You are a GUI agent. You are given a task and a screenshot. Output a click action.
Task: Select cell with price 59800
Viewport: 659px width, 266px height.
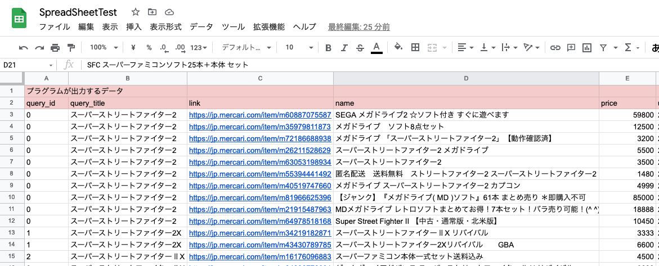click(x=627, y=115)
